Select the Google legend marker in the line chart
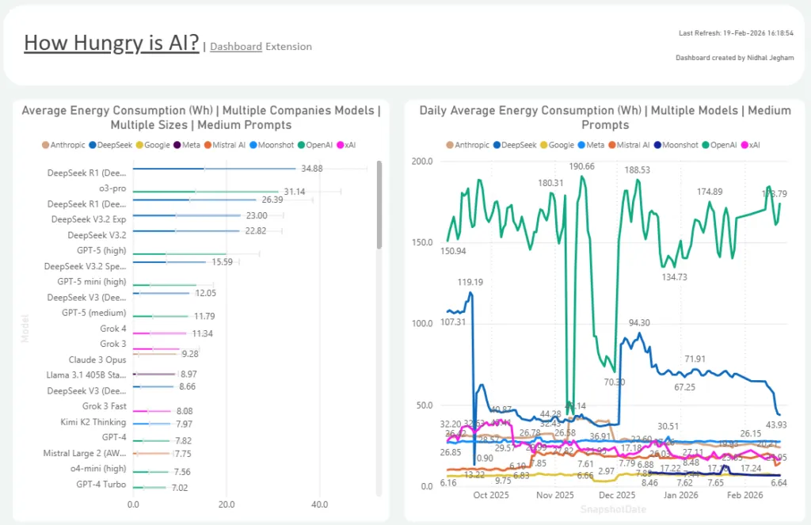The image size is (811, 525). click(543, 145)
